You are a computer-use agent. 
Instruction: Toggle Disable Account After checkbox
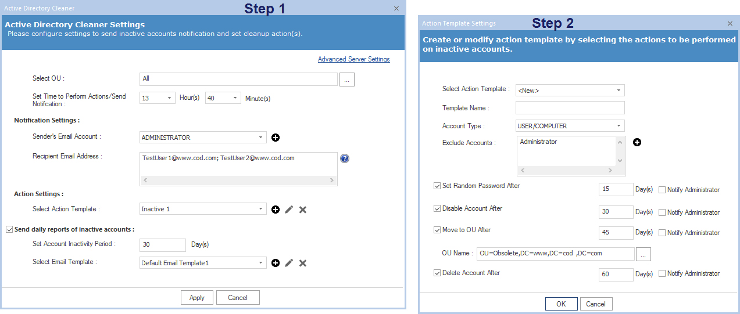coord(437,208)
